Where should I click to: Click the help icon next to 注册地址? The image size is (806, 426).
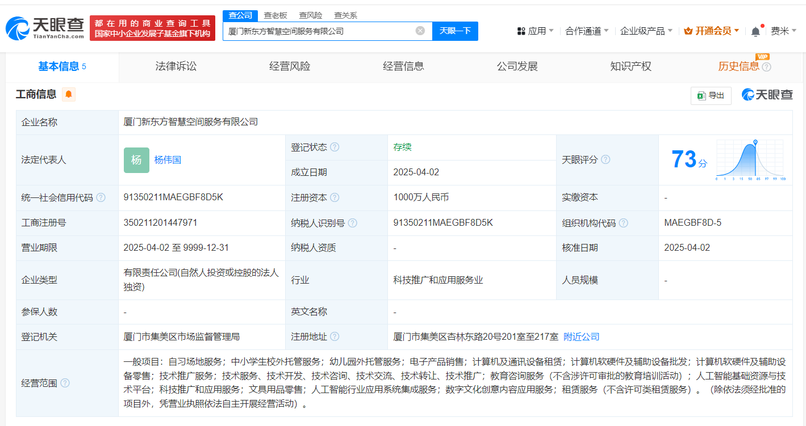[x=335, y=336]
